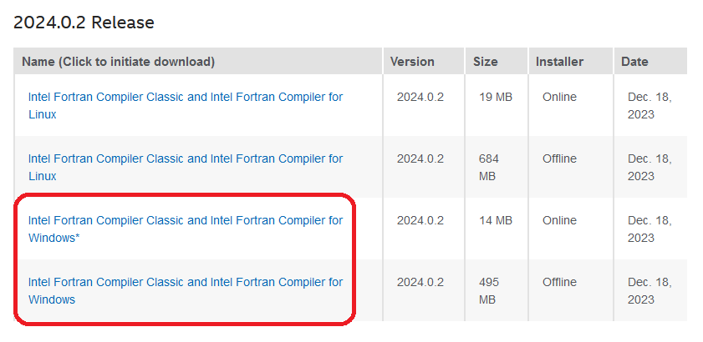This screenshot has width=703, height=342.
Task: Click the Online cell in the Windows row
Action: (x=559, y=220)
